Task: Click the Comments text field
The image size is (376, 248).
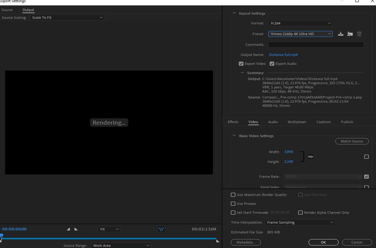Action: coord(316,45)
